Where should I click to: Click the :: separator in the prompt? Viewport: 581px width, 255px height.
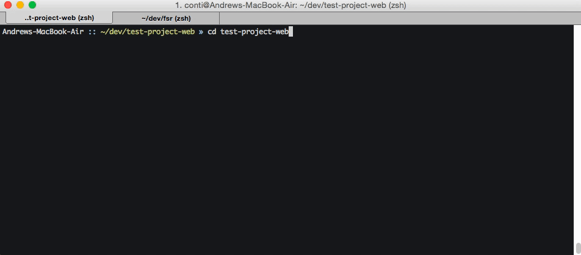point(92,32)
